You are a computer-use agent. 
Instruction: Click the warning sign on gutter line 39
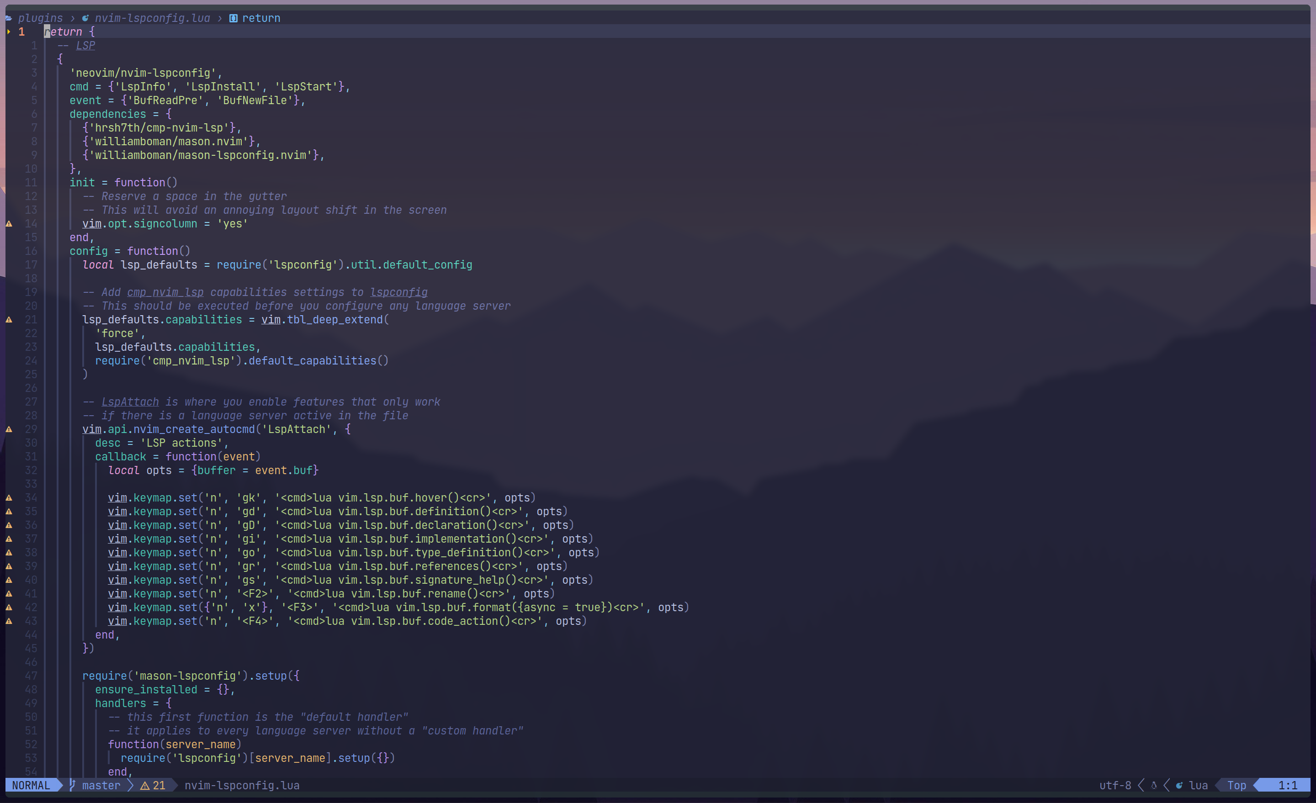coord(9,566)
